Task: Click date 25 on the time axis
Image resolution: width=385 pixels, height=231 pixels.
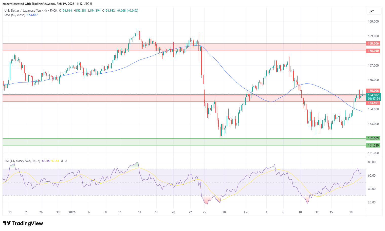Action: 204,212
